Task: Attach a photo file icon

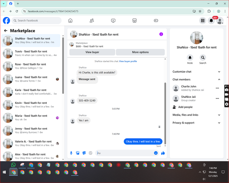Action: (78, 153)
